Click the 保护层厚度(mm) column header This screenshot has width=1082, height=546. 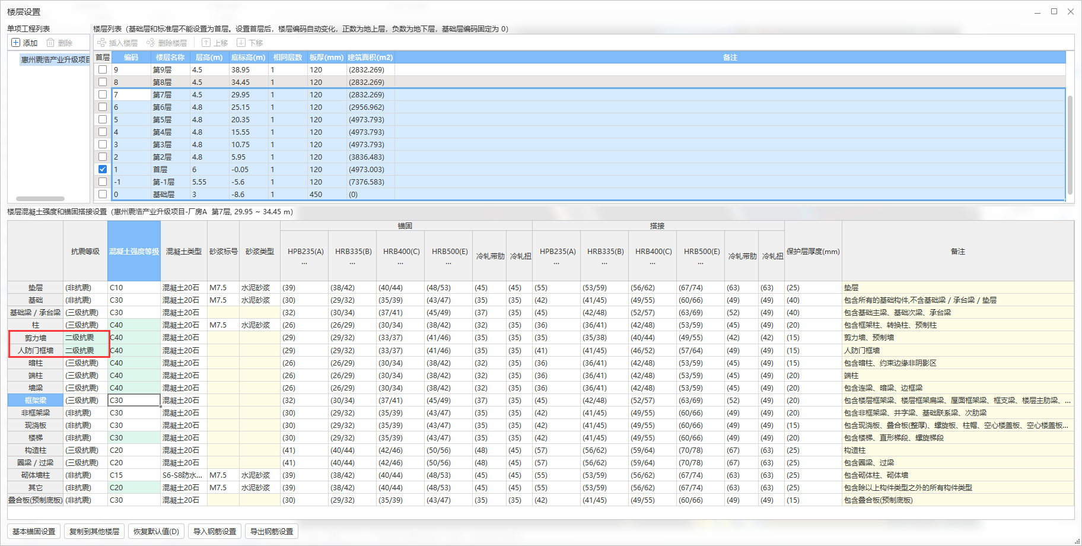(813, 251)
